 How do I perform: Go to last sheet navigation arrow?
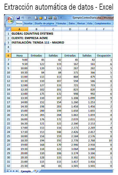[x=17, y=171]
